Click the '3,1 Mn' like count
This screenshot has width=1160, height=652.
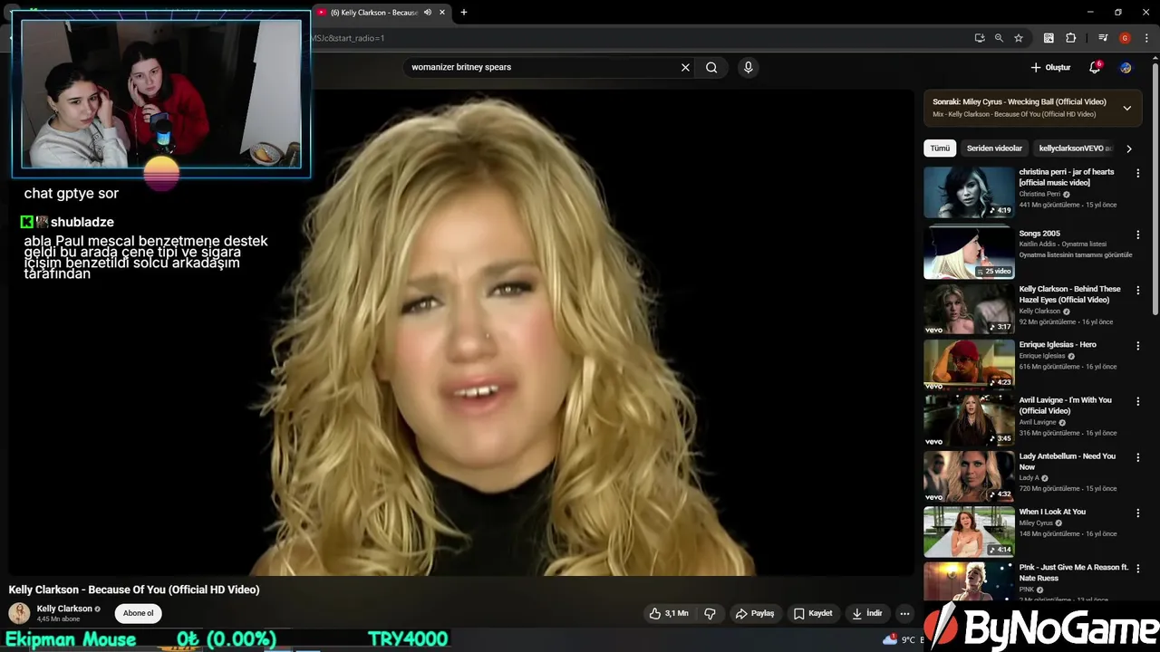[676, 613]
